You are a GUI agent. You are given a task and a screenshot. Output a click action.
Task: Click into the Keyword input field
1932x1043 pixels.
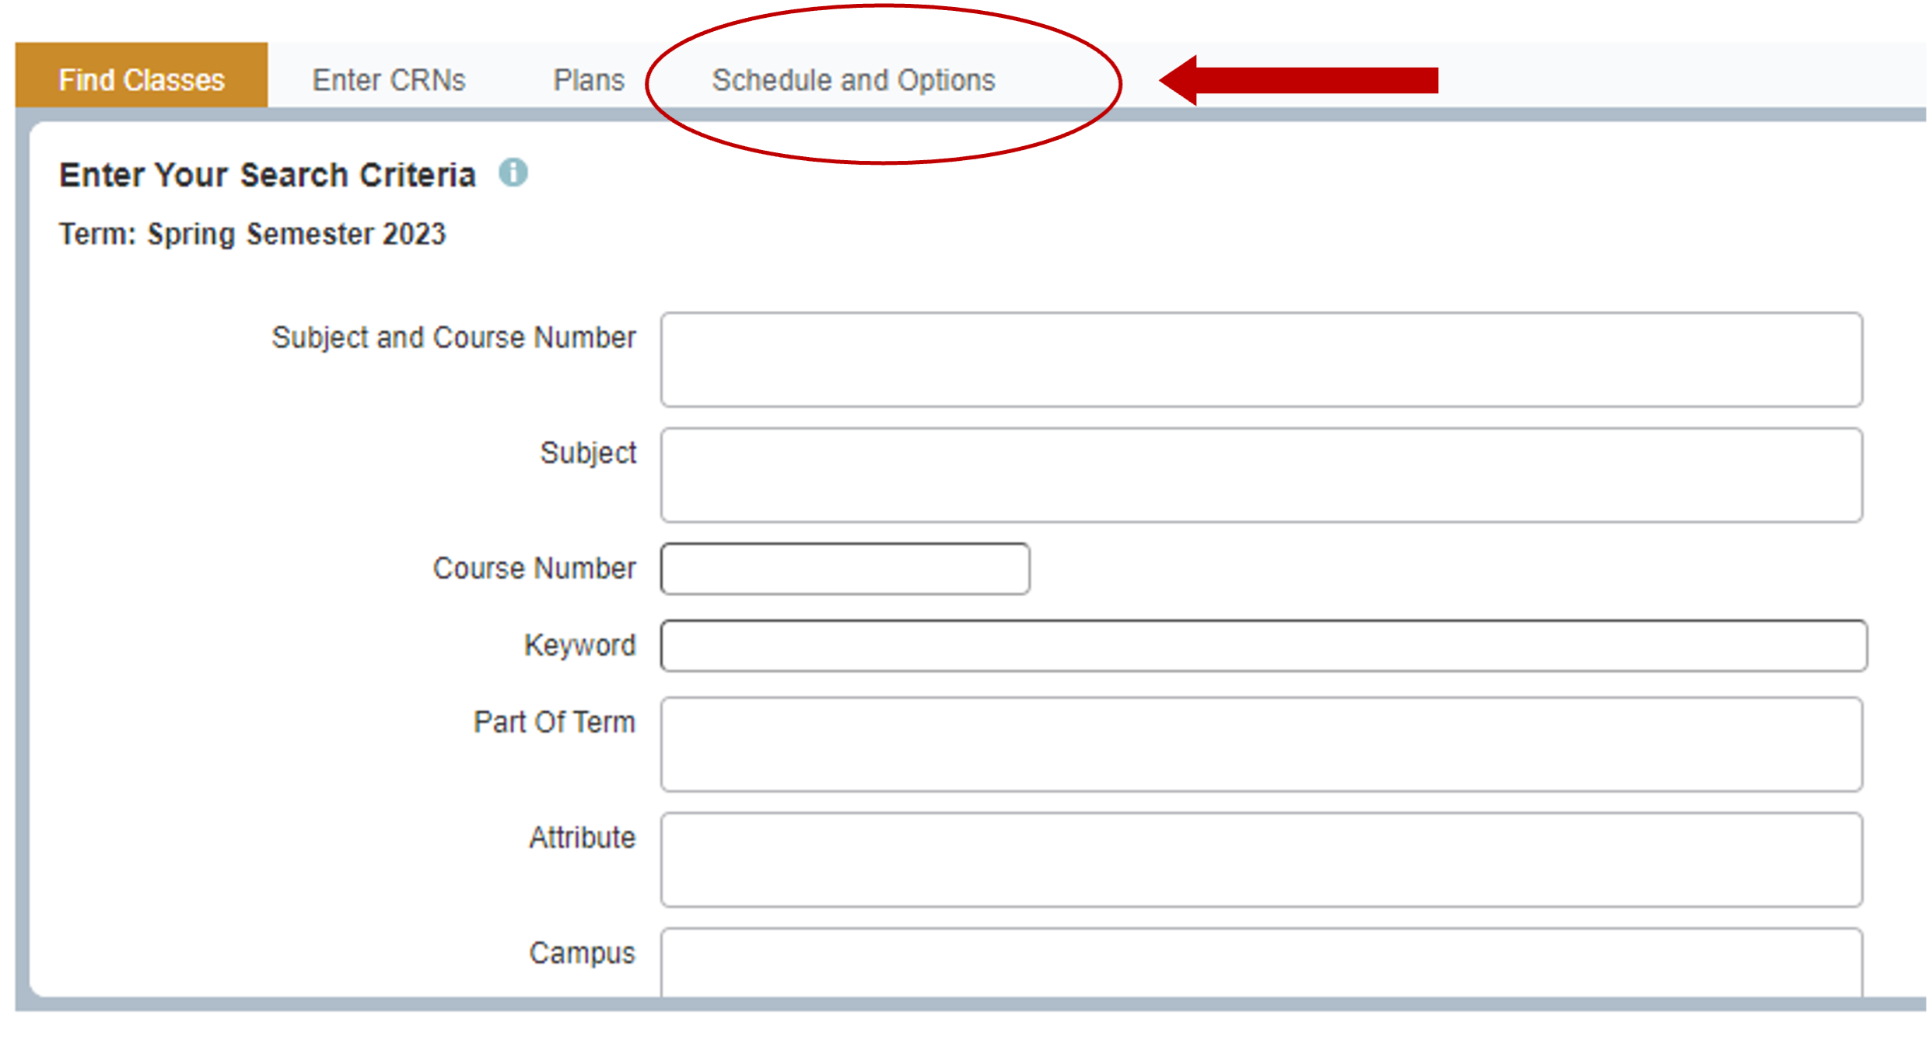pos(1262,646)
